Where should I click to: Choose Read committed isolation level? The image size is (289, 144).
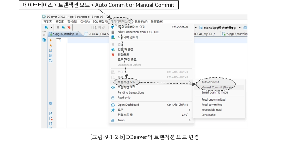pyautogui.click(x=219, y=105)
